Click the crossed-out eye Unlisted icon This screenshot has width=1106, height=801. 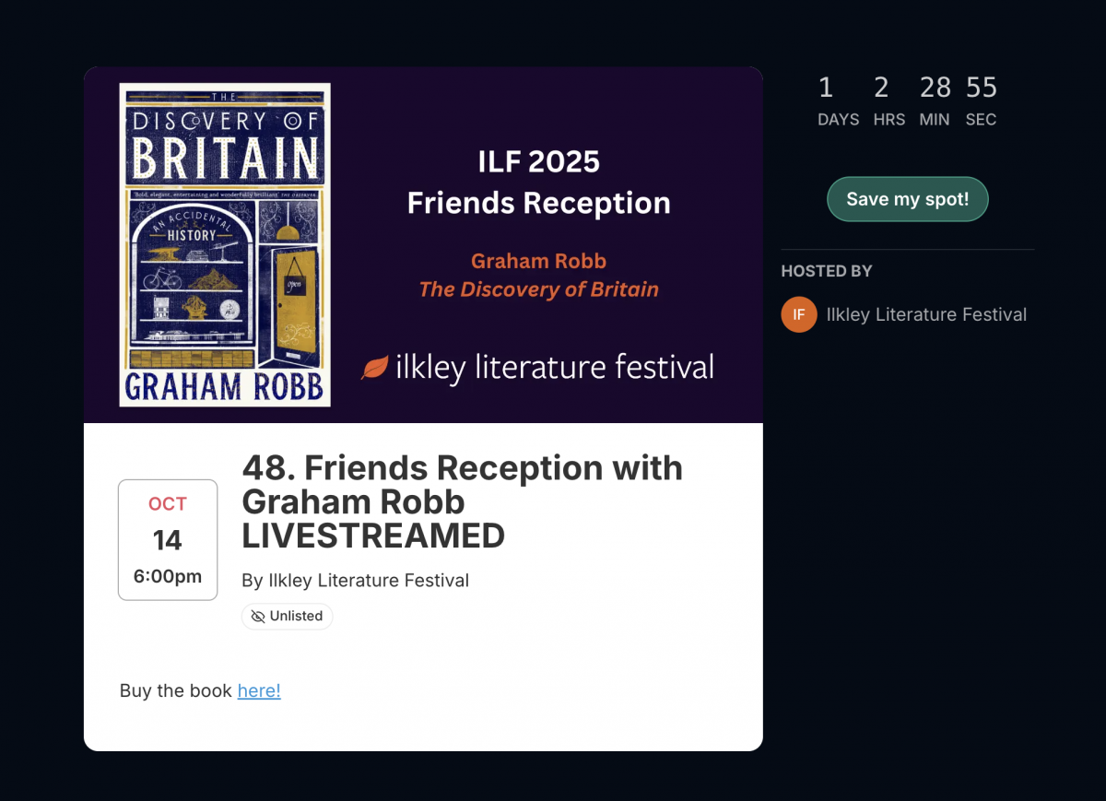258,617
